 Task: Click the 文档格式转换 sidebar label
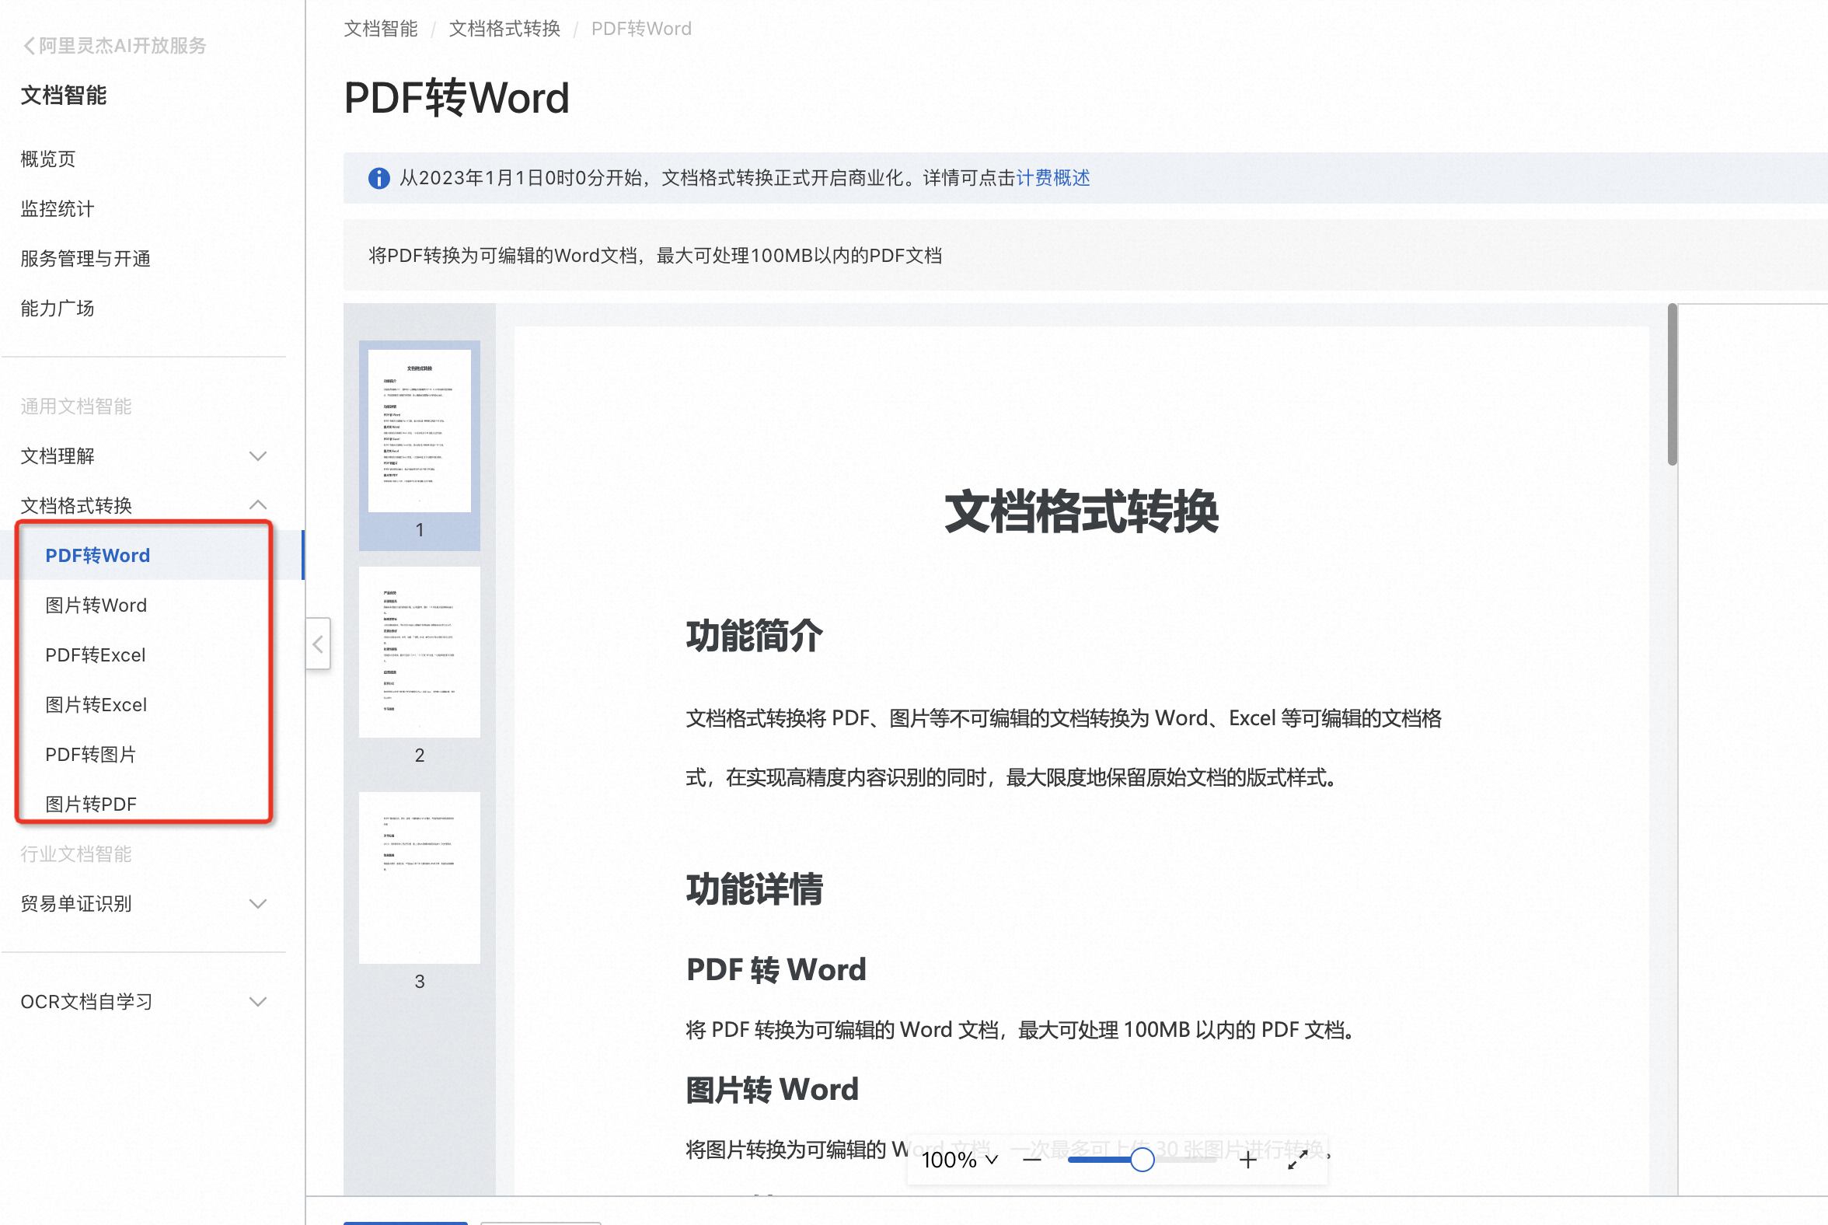[x=75, y=504]
